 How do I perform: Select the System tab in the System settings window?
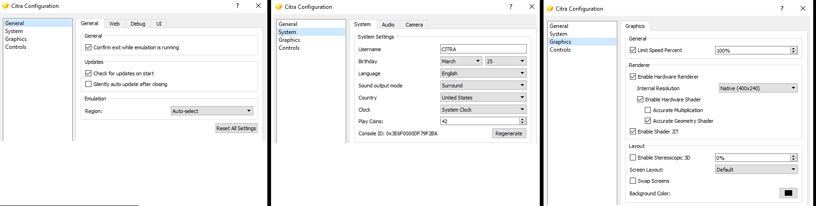pos(363,24)
